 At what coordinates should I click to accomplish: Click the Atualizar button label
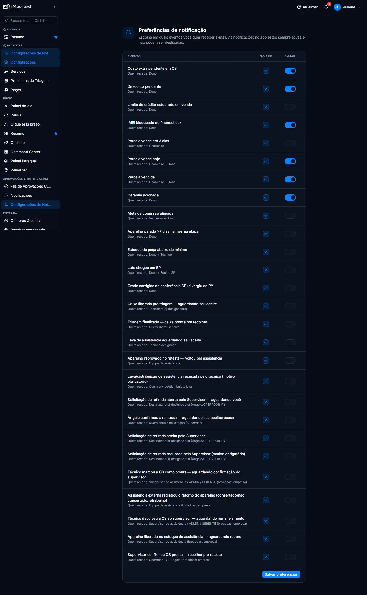pos(310,7)
